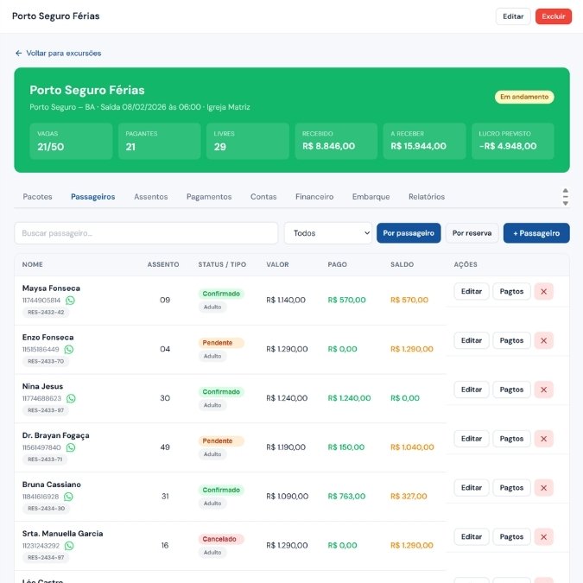
Task: Click the VAGAS 21/50 stat card
Action: pyautogui.click(x=71, y=142)
